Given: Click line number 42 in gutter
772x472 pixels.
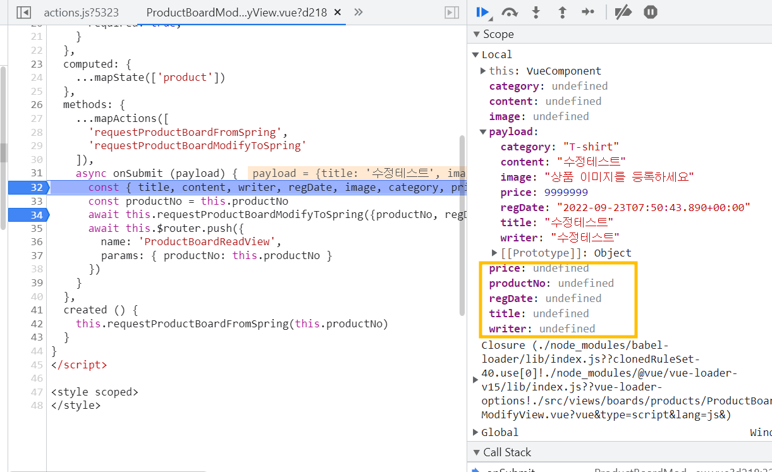Looking at the screenshot, I should [x=36, y=324].
